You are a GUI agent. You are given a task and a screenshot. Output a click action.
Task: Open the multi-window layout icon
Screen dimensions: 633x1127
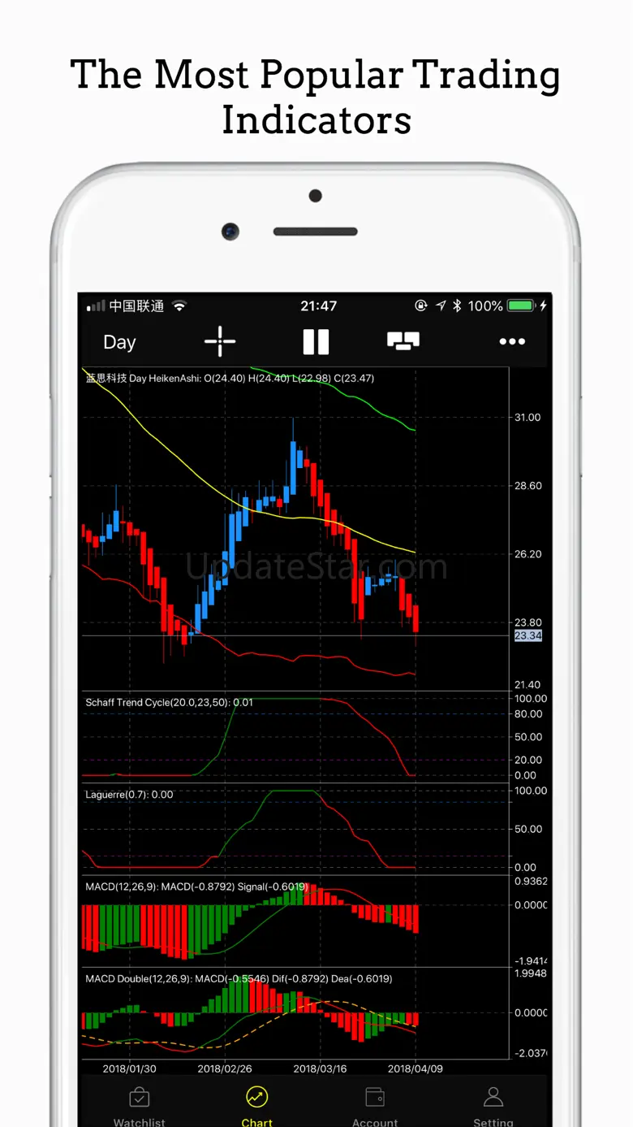point(403,341)
